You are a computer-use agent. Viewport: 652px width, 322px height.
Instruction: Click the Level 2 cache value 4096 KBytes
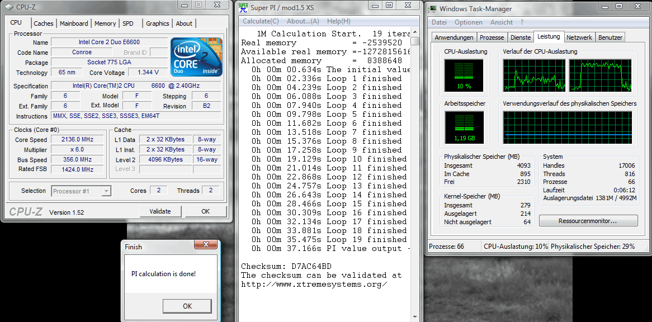coord(166,159)
